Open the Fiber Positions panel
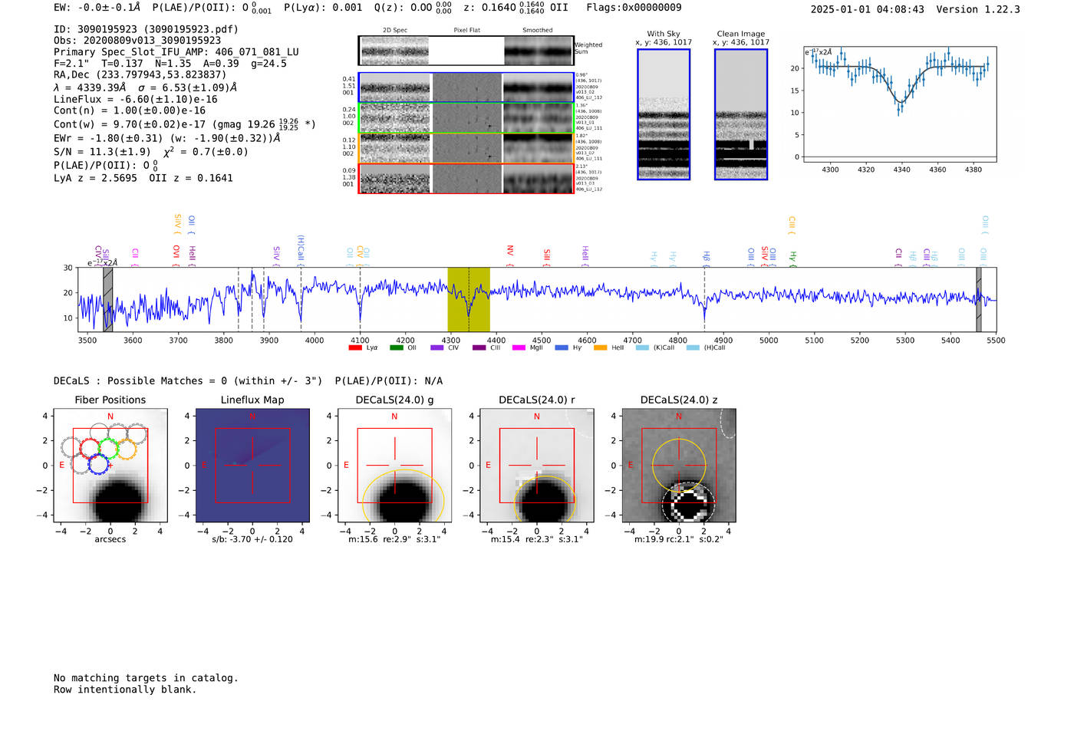 coord(110,466)
